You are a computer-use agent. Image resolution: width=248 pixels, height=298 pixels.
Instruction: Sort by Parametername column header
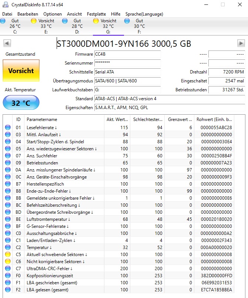(x=64, y=119)
